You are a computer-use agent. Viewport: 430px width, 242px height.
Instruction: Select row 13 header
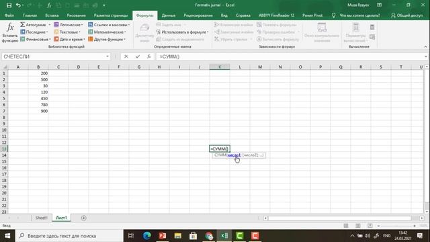[4, 149]
